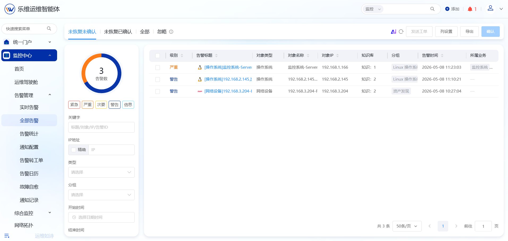Screen dimensions: 508x241
Task: Collapse the sidebar menu icon
Action: pos(7,236)
